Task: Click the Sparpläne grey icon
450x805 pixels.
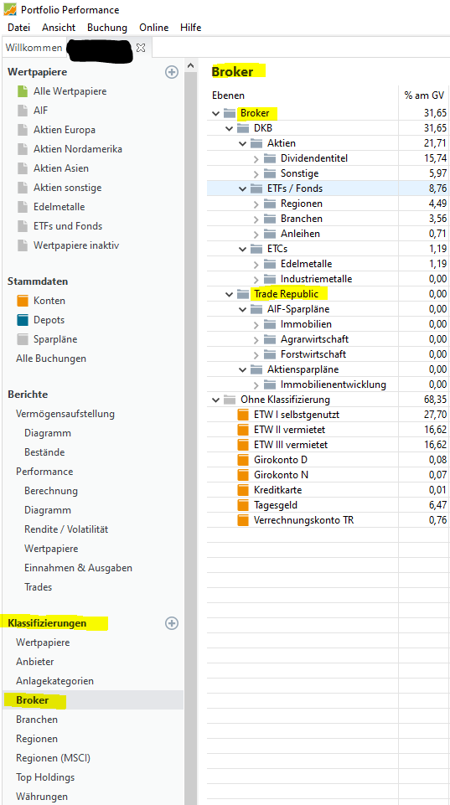Action: point(23,339)
